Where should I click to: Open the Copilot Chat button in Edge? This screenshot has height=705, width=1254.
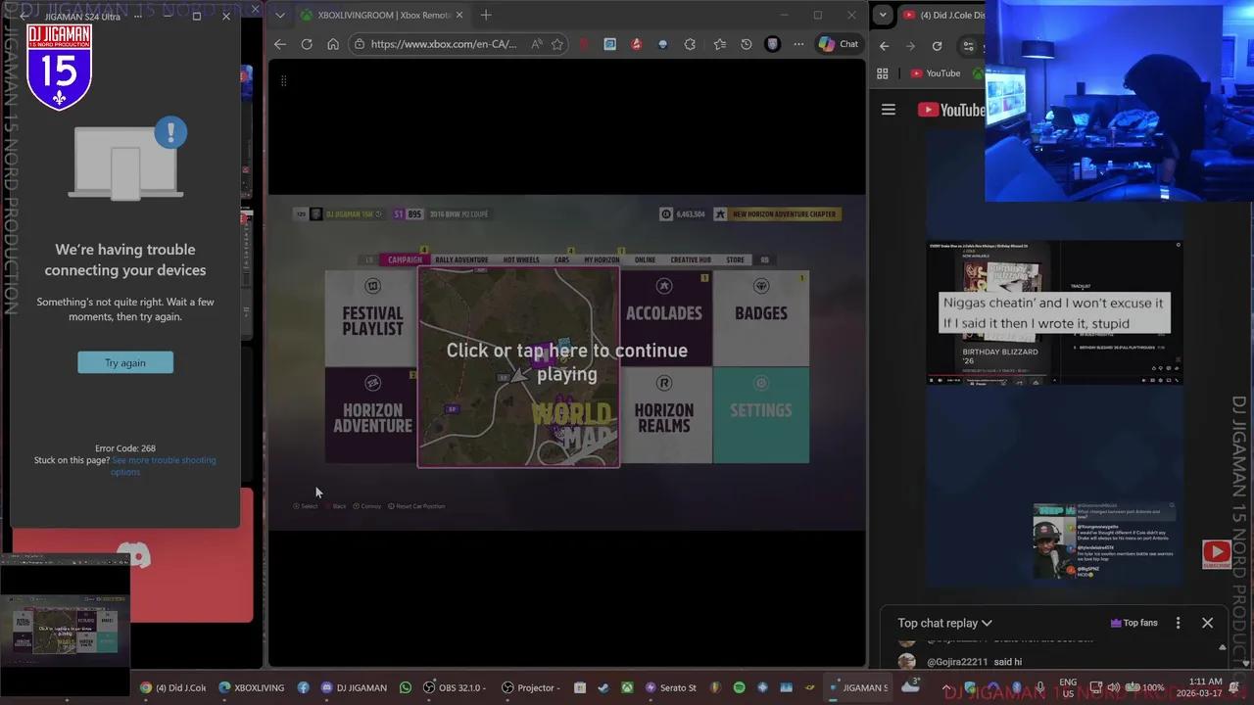(840, 44)
